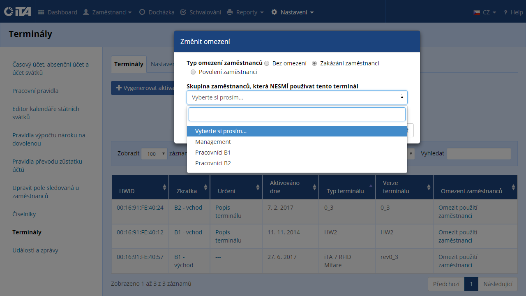Click the Docházka clock icon

click(x=142, y=12)
